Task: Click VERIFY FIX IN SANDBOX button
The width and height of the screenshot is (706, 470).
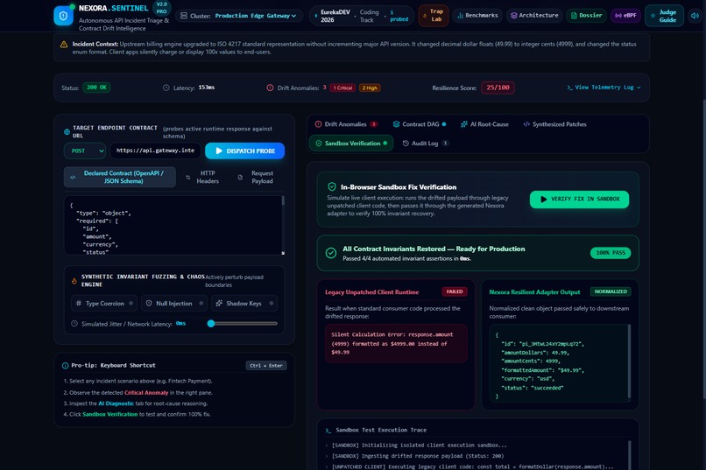Action: 580,200
